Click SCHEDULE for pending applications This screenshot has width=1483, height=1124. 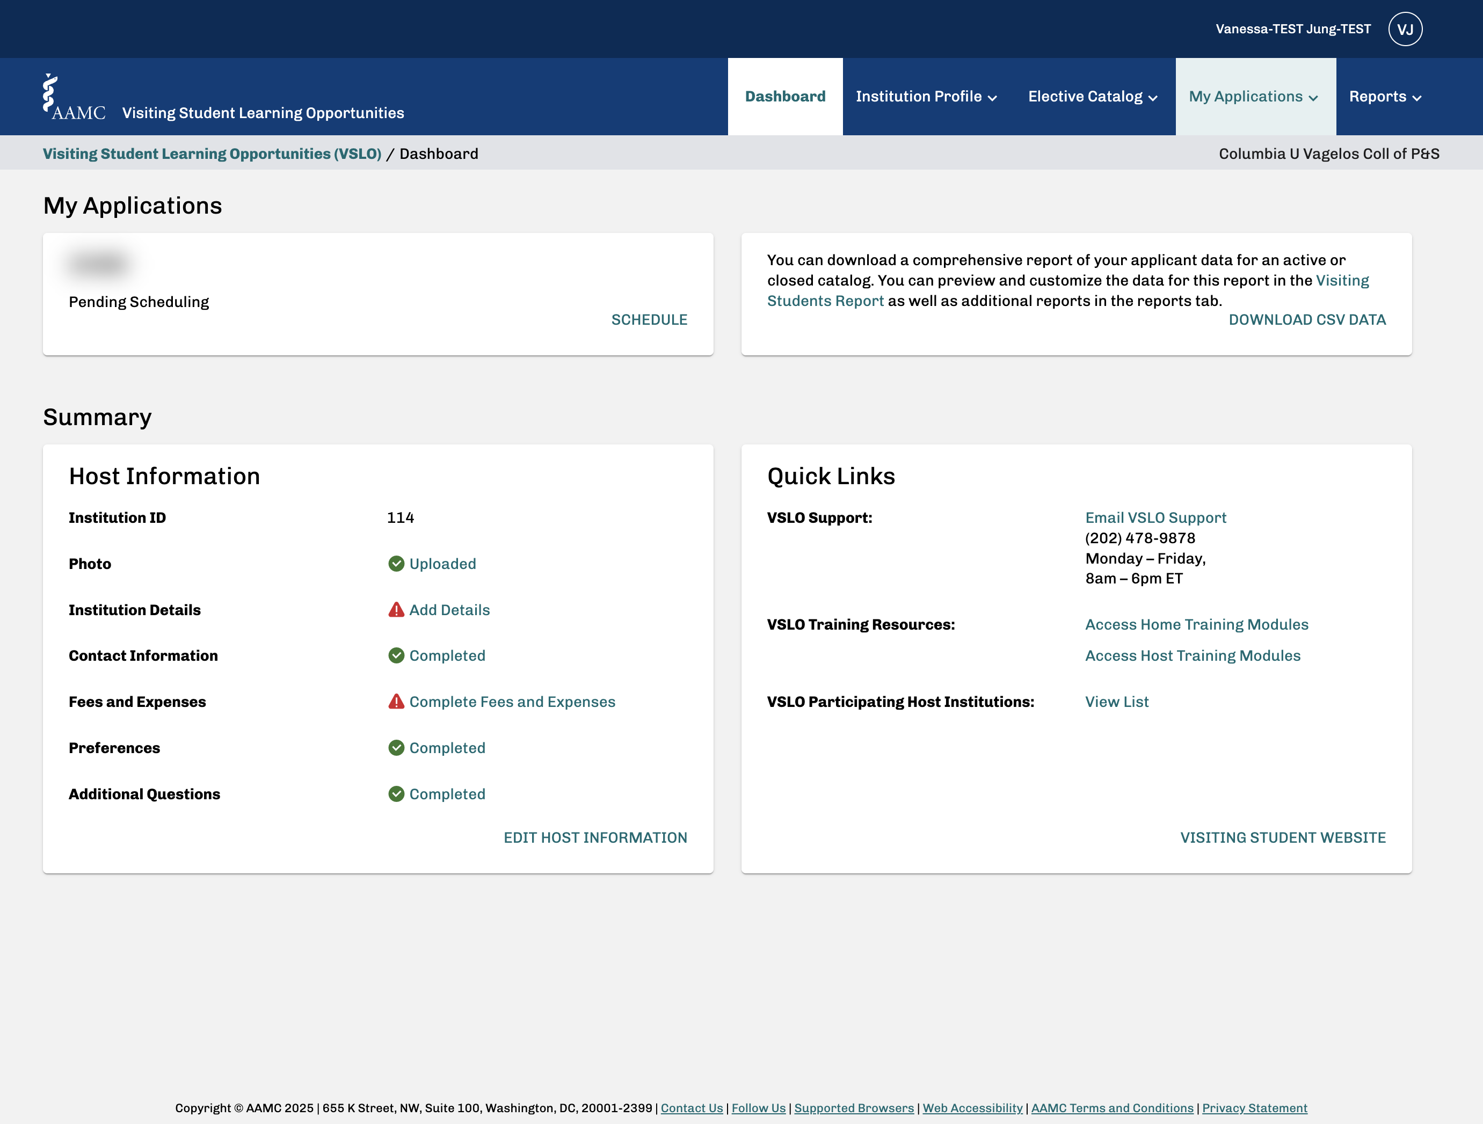coord(649,320)
